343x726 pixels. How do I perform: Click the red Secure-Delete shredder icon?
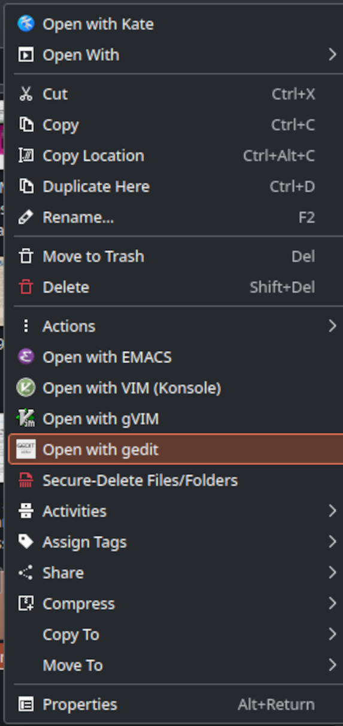[26, 481]
